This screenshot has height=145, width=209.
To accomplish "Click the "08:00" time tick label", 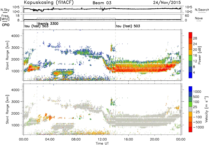I will tap(76, 140).
